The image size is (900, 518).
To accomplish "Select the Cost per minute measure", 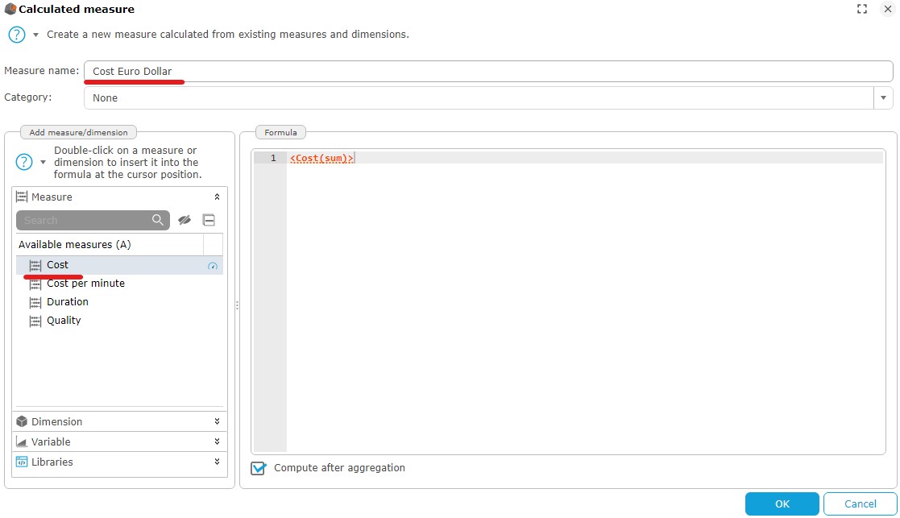I will click(85, 284).
